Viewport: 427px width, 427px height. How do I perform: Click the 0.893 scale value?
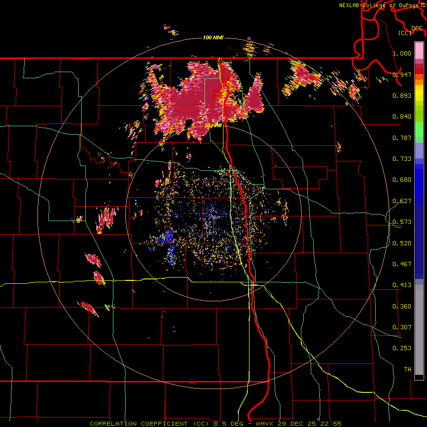[x=402, y=95]
